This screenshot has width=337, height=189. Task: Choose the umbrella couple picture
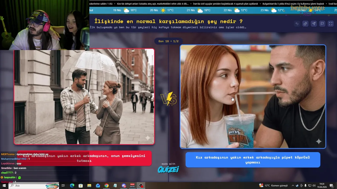(84, 96)
